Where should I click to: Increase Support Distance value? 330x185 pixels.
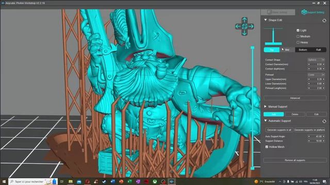[x=323, y=141]
